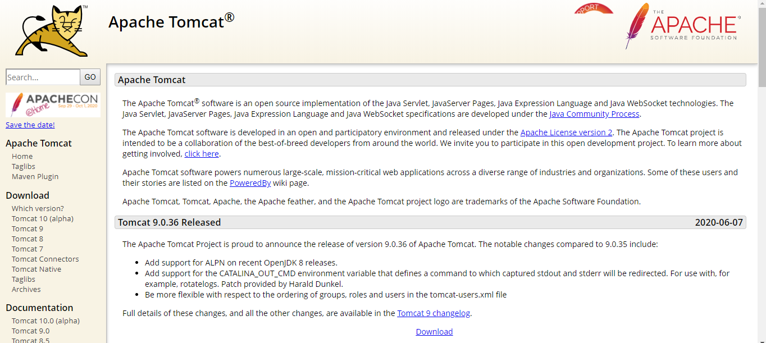Open the Tomcat 9 changelog

434,313
